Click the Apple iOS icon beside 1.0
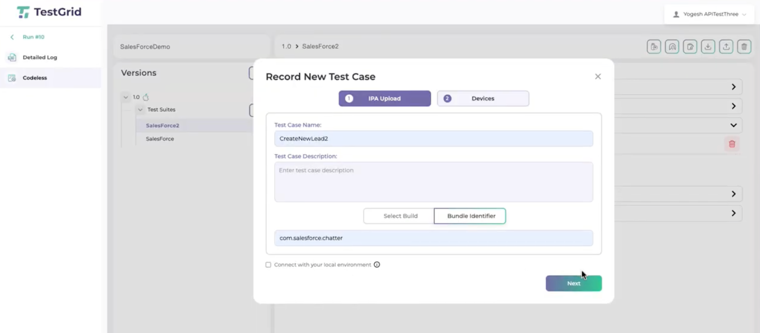Image resolution: width=760 pixels, height=333 pixels. tap(146, 97)
